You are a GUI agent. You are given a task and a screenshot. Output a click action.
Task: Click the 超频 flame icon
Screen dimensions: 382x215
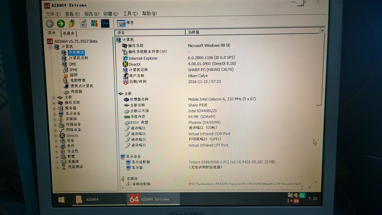tap(66, 75)
